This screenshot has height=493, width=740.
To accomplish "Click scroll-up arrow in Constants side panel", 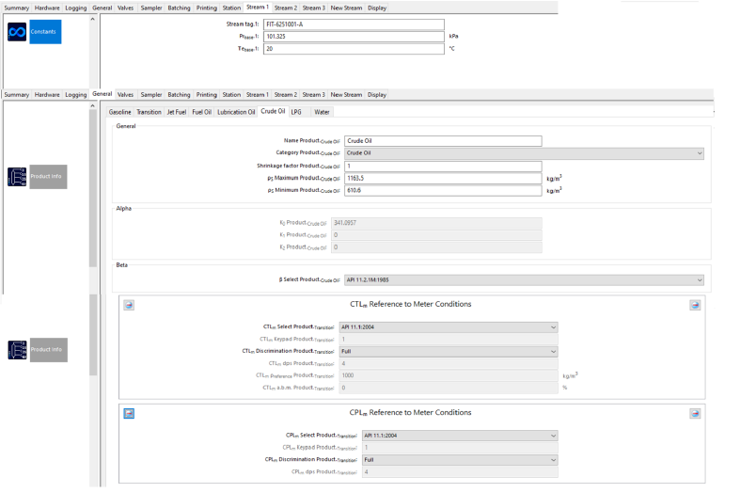I will coord(92,20).
